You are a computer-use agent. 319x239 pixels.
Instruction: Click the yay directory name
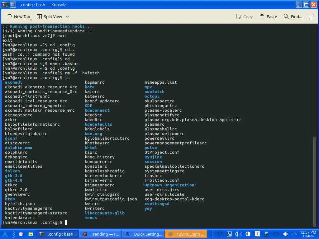[x=148, y=208]
